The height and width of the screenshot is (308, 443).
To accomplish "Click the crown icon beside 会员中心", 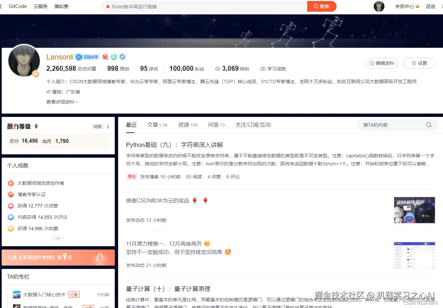I will 418,6.
